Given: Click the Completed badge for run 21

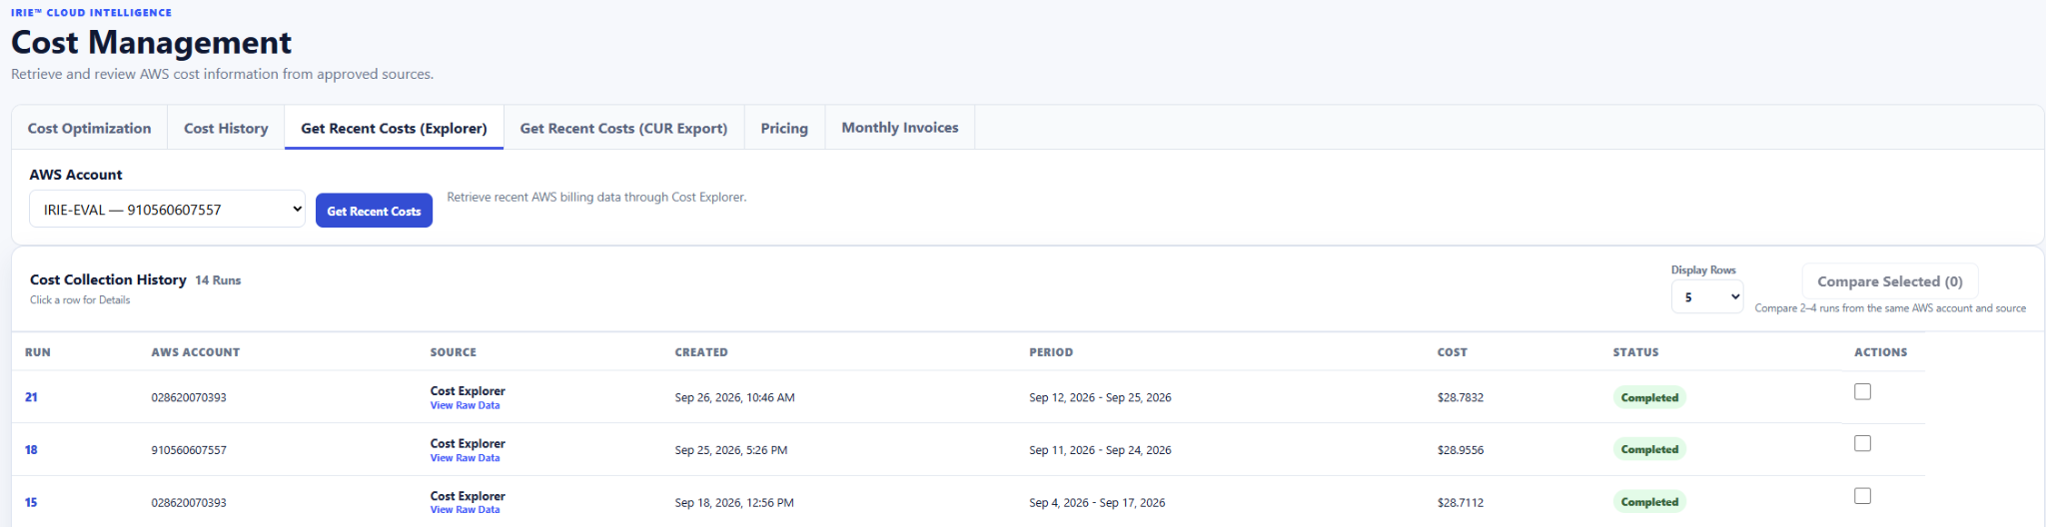Looking at the screenshot, I should [x=1649, y=397].
